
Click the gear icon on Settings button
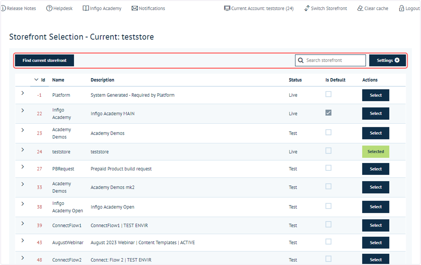[397, 60]
